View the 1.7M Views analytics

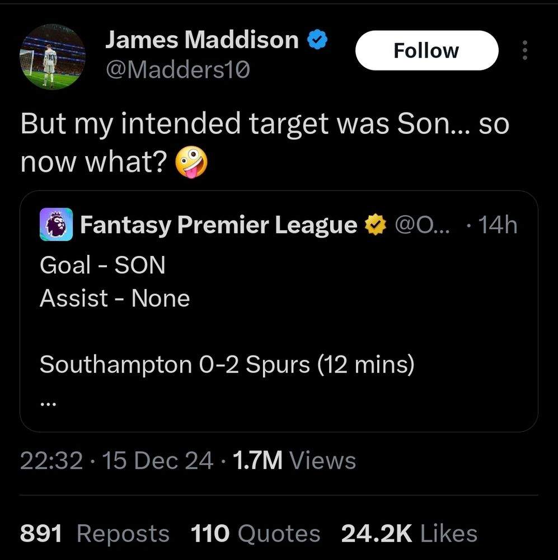pos(293,461)
